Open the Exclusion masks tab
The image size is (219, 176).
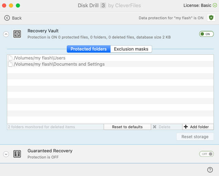coord(131,49)
